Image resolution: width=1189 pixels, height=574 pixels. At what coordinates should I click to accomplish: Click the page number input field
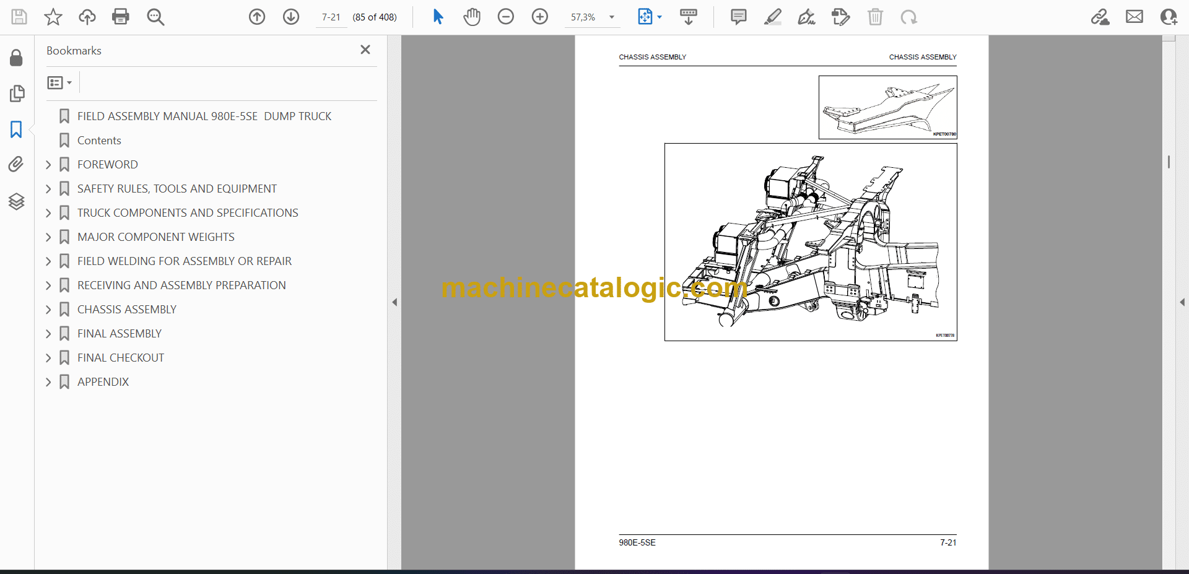(x=331, y=17)
